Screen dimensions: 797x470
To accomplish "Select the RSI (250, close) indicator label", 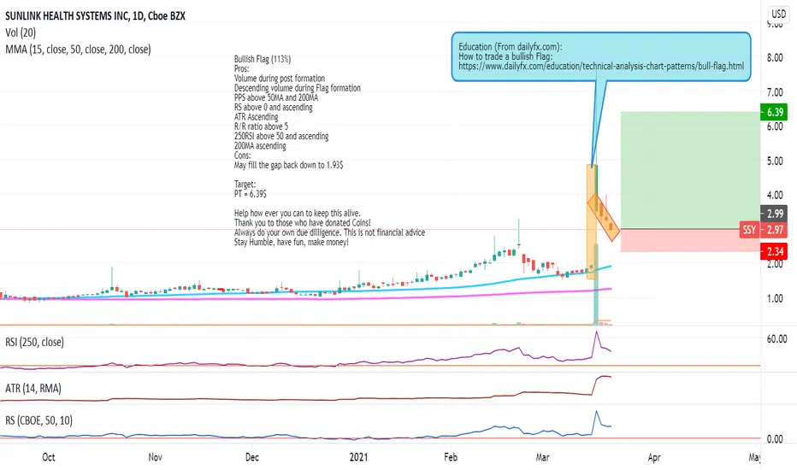I will coord(34,342).
